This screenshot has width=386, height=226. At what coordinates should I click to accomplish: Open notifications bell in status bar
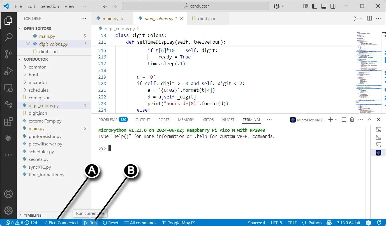(x=379, y=223)
